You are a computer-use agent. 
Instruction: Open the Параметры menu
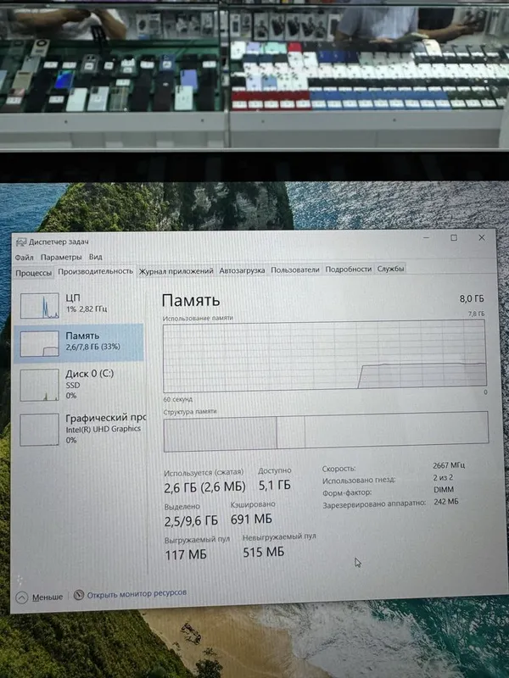coord(61,258)
